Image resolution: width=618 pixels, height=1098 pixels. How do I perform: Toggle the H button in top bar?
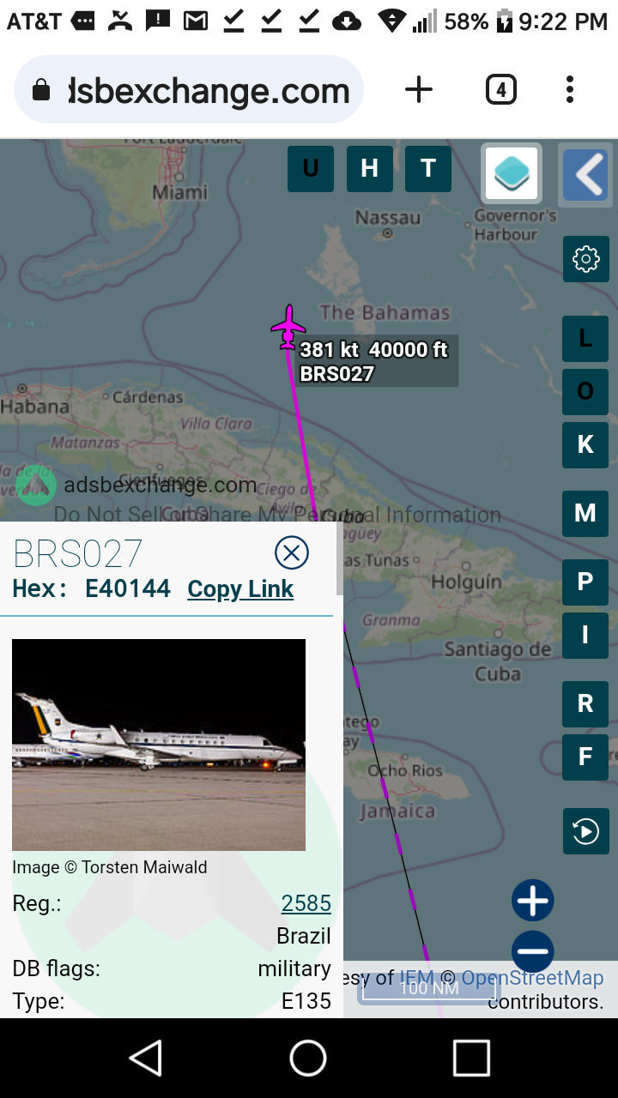point(370,168)
